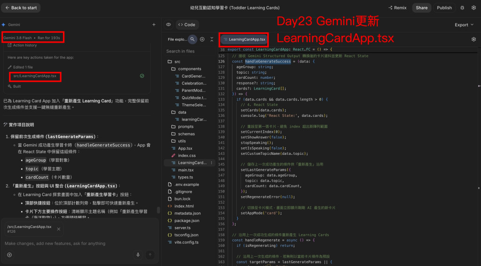
Task: Open types.ts in the file tree
Action: pos(182,177)
